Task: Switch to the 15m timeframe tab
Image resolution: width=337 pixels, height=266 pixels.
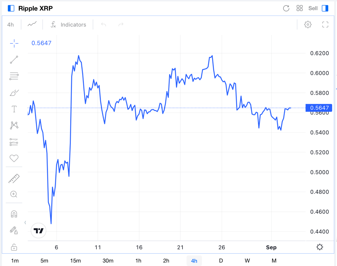Action: click(75, 260)
